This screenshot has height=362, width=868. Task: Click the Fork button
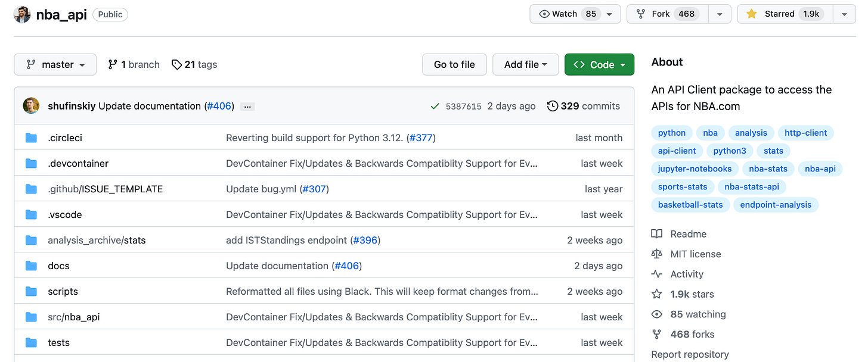(x=668, y=14)
